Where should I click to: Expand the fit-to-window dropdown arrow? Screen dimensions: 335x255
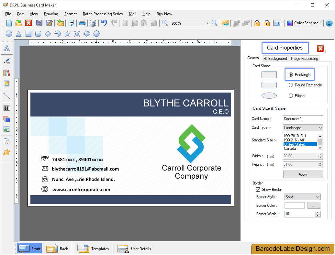[282, 23]
